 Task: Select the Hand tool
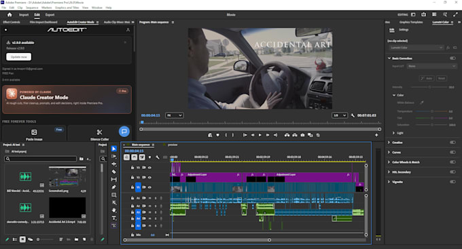click(x=113, y=210)
